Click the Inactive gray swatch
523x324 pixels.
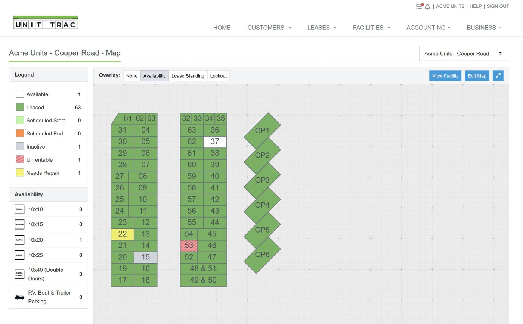coord(20,146)
